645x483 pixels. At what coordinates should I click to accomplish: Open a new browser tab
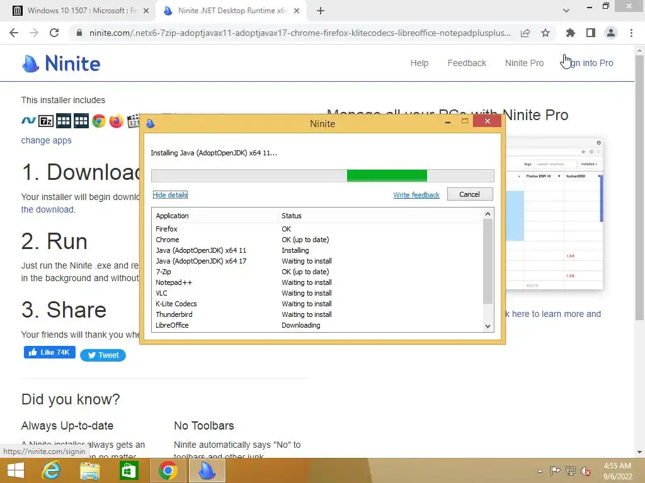(x=321, y=11)
